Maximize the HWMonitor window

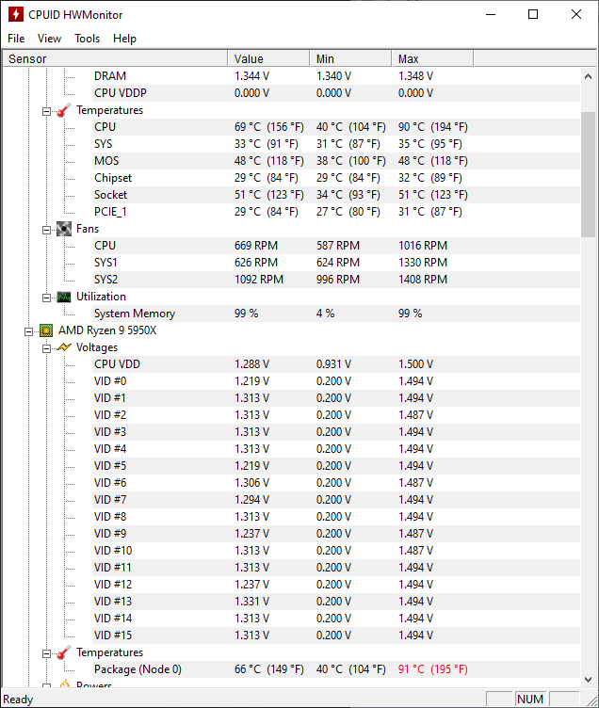(x=533, y=14)
